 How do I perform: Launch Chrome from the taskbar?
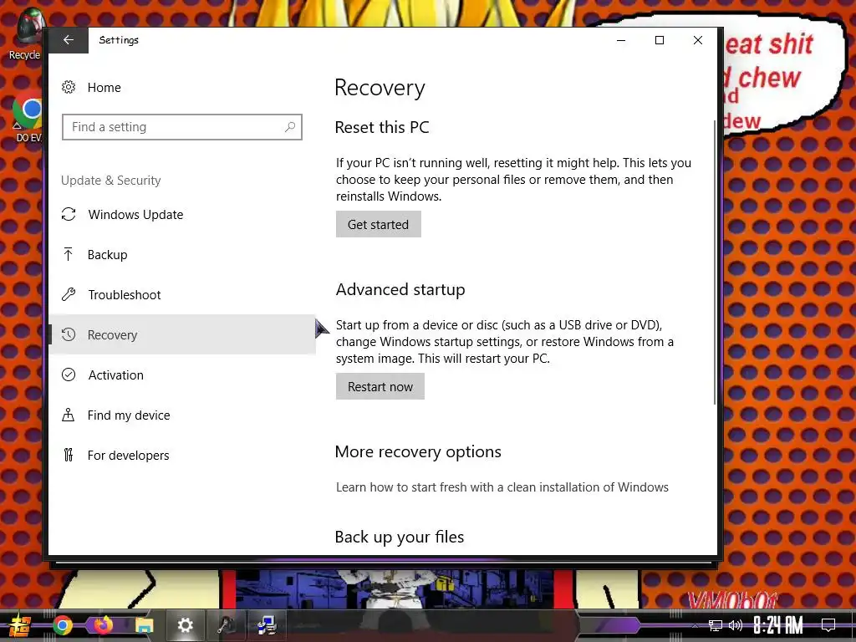[x=62, y=625]
